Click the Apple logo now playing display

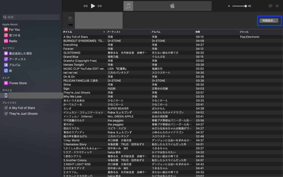172,6
